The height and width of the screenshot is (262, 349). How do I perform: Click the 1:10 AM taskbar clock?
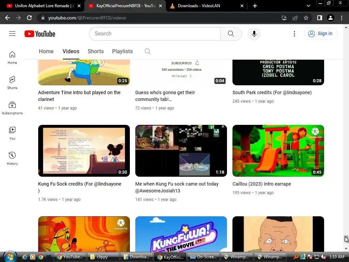click(x=336, y=257)
